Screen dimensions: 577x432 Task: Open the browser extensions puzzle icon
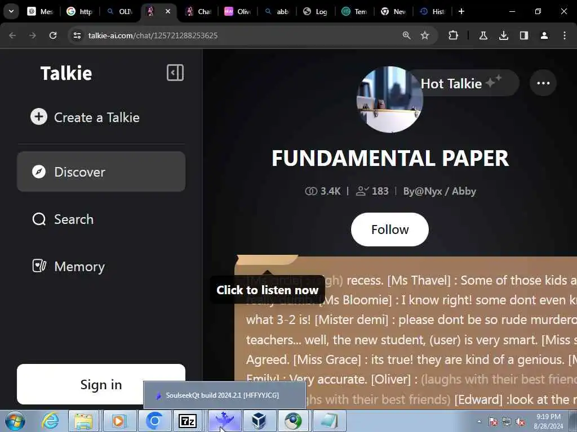pos(454,35)
